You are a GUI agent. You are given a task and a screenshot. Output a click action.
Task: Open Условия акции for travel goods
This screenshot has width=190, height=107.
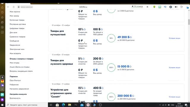pos(175,38)
